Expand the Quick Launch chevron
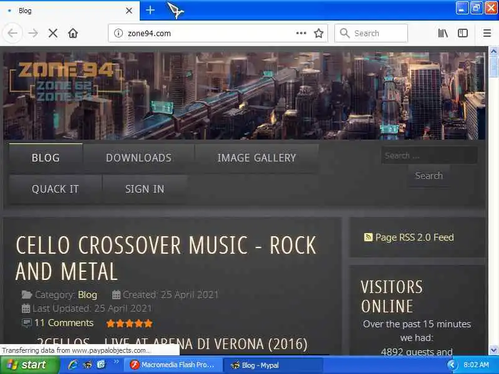 point(116,362)
